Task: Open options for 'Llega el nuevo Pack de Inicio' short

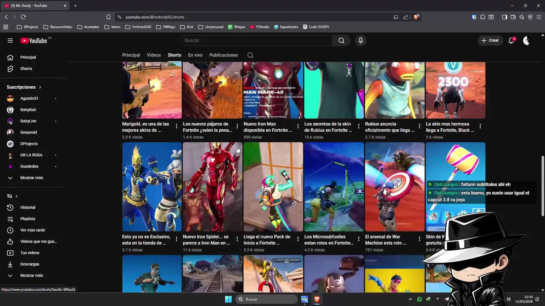Action: [298, 239]
